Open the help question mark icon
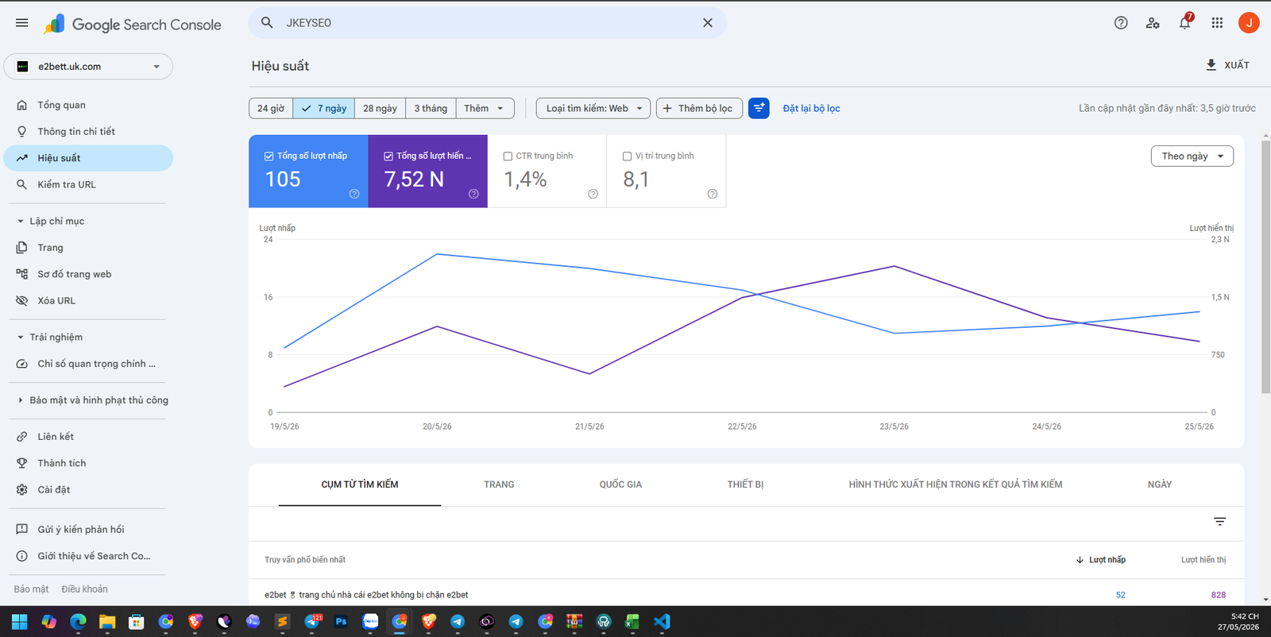Viewport: 1271px width, 637px height. (x=1121, y=23)
